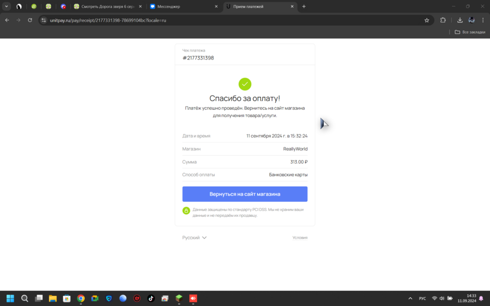Switch to AnyDesk red app in taskbar
The height and width of the screenshot is (306, 490).
coord(193,299)
